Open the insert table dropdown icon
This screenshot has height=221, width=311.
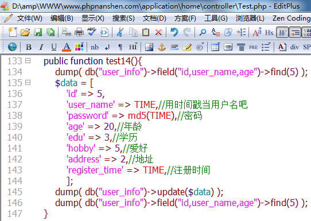coord(216,47)
